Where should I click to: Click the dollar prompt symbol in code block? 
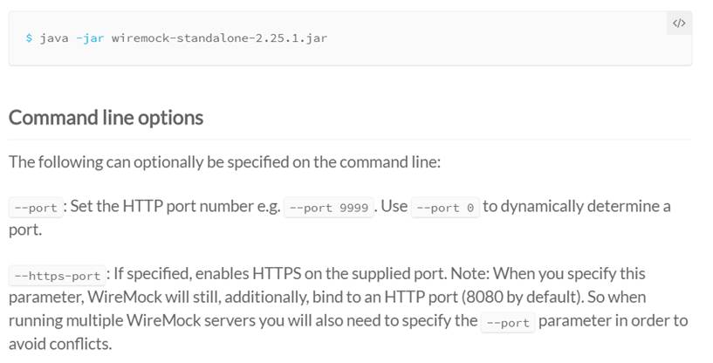coord(29,38)
